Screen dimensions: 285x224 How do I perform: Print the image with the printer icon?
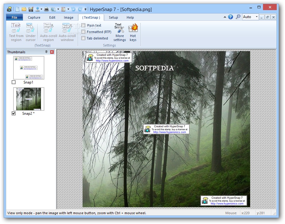point(46,9)
